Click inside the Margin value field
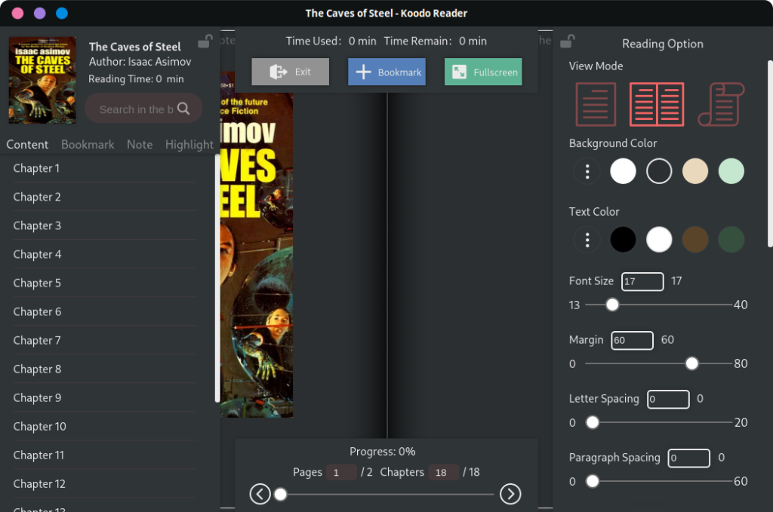The height and width of the screenshot is (512, 773). coord(632,340)
